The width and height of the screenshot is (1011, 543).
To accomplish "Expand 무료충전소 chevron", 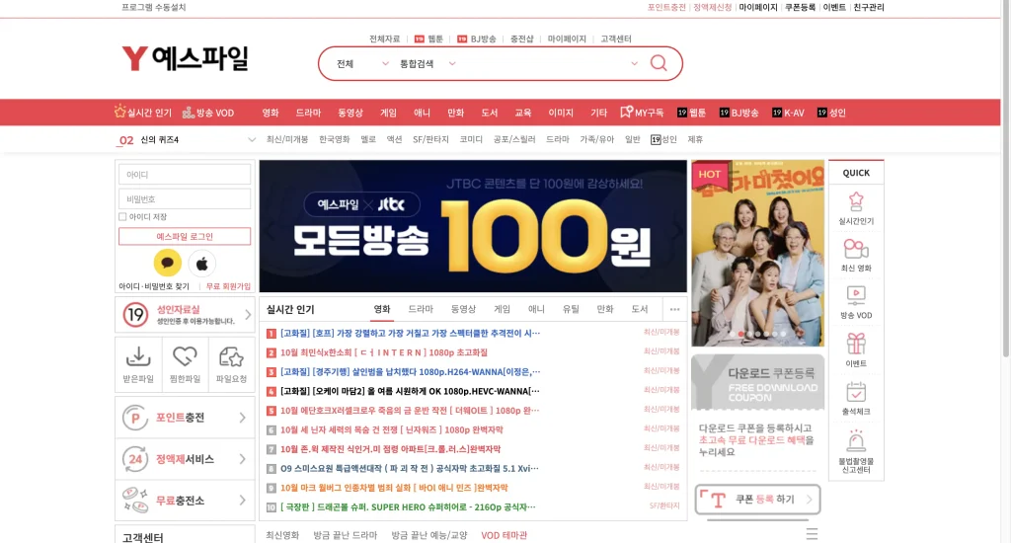I will pos(243,500).
